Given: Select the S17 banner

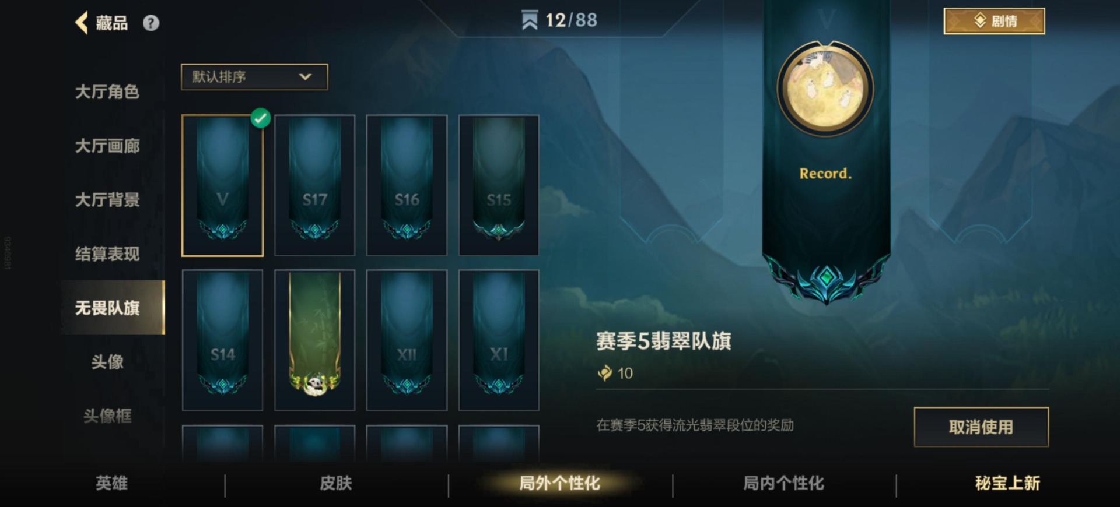Looking at the screenshot, I should click(x=315, y=185).
